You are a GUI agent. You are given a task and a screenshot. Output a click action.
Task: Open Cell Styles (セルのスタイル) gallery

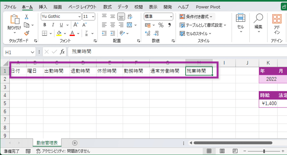click(195, 34)
